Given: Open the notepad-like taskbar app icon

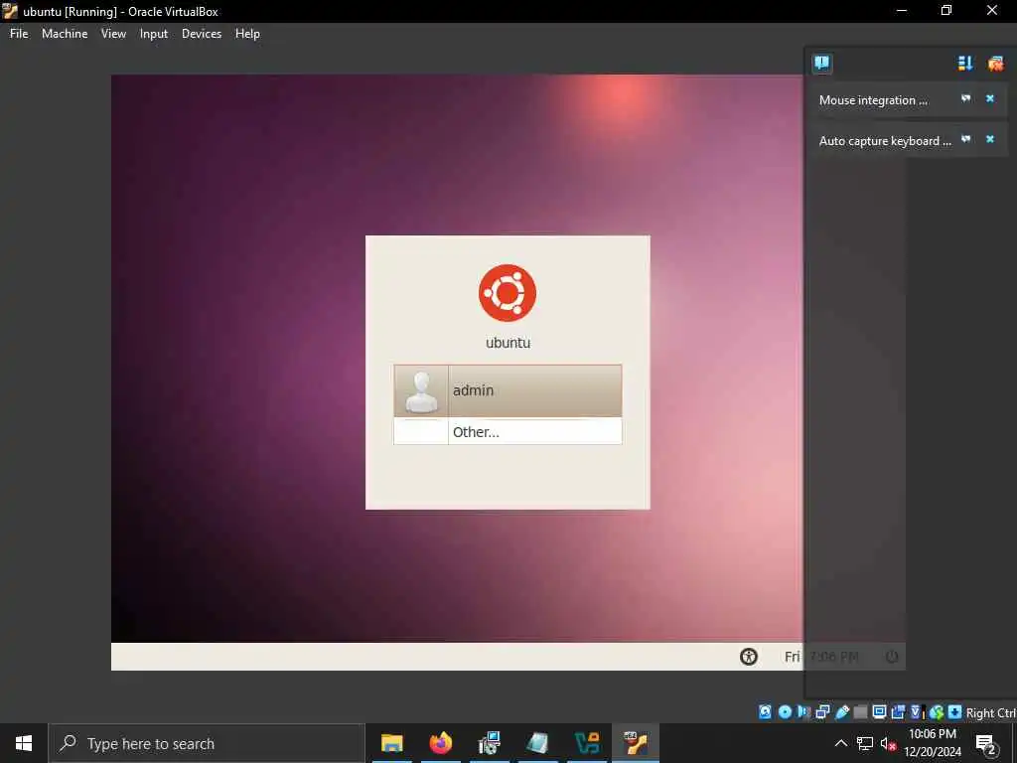Looking at the screenshot, I should click(537, 743).
